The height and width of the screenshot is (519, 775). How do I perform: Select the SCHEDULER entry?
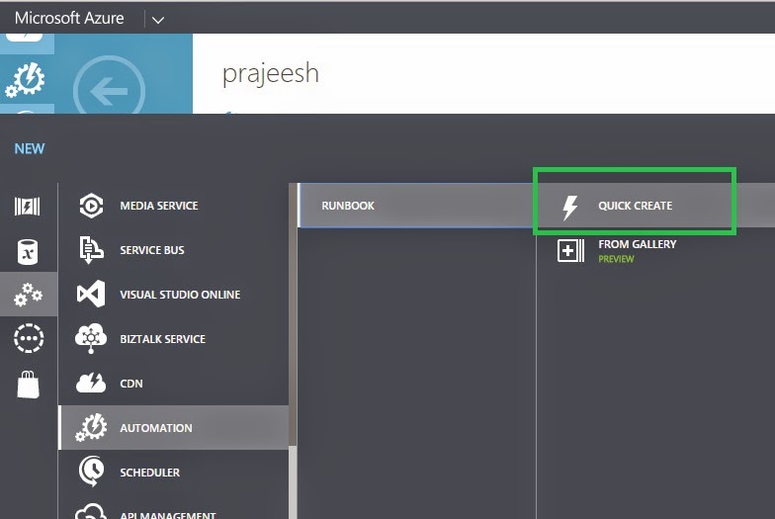150,473
